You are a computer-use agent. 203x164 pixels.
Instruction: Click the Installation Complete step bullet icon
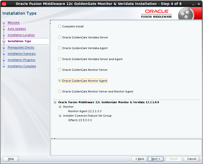(4, 66)
